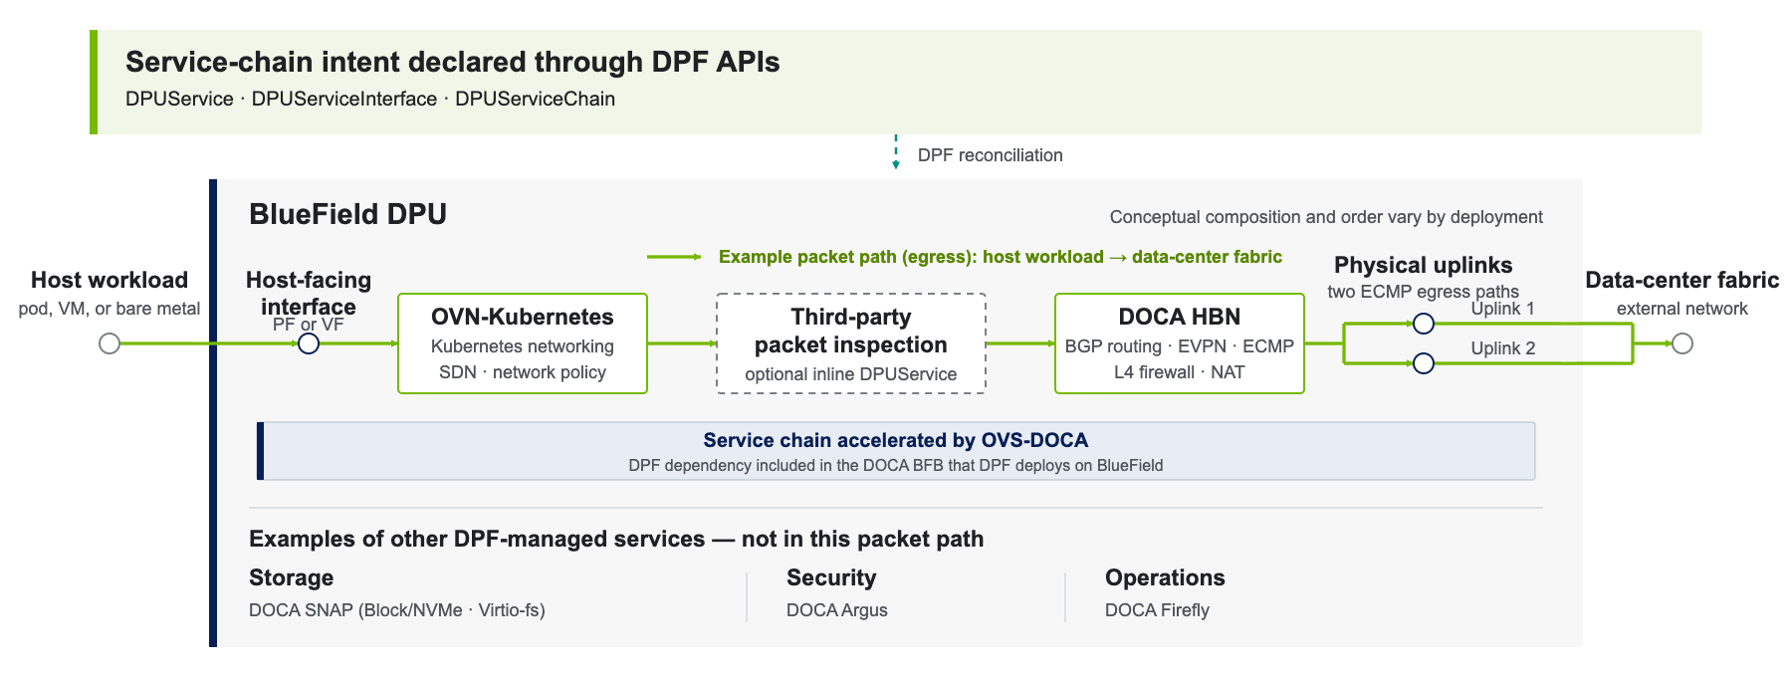Click the Uplink 2 node circle
Screen dimensions: 1792x677
click(1424, 363)
